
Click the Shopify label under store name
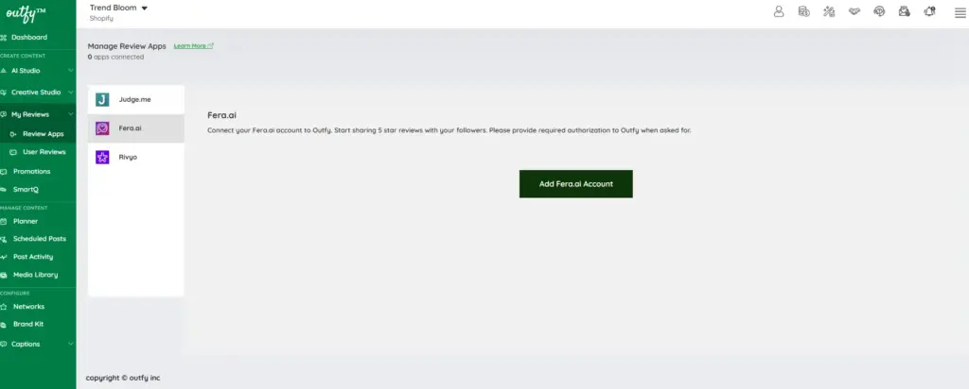click(x=101, y=19)
